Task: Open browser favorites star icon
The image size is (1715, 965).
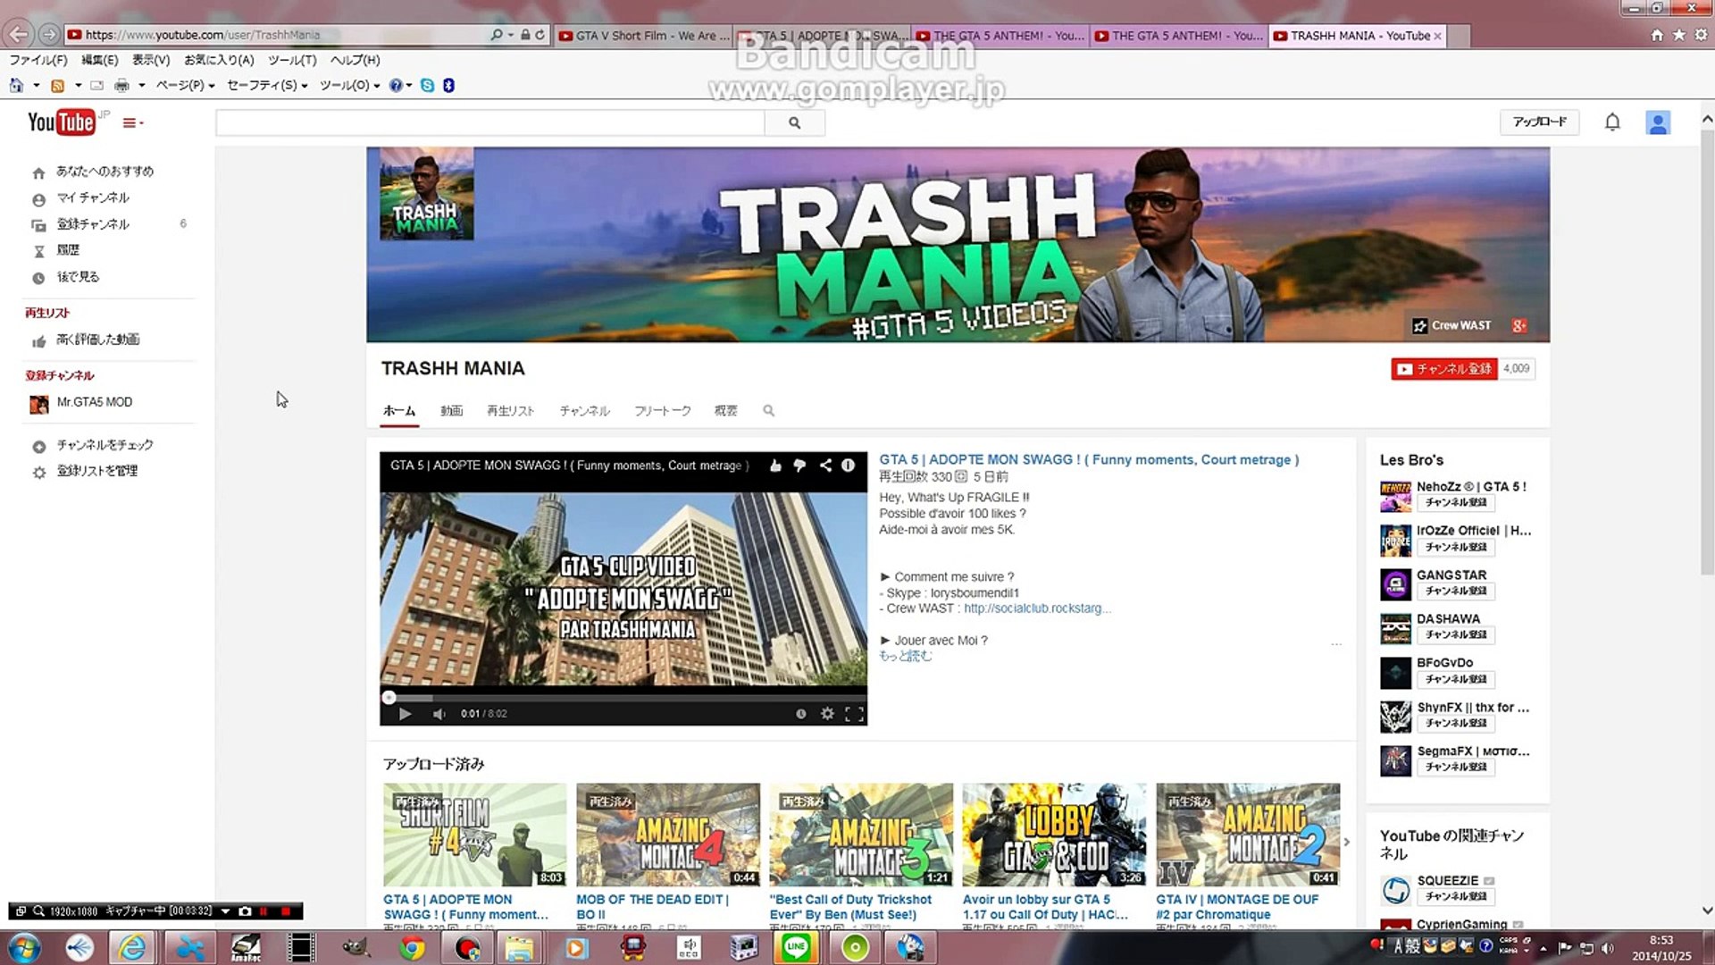Action: pyautogui.click(x=1679, y=35)
